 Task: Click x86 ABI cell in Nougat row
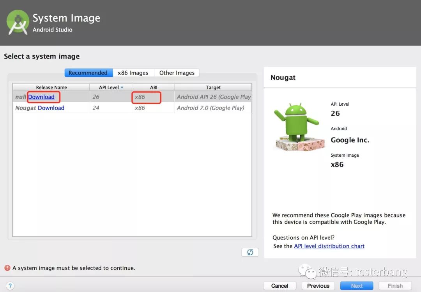click(153, 108)
